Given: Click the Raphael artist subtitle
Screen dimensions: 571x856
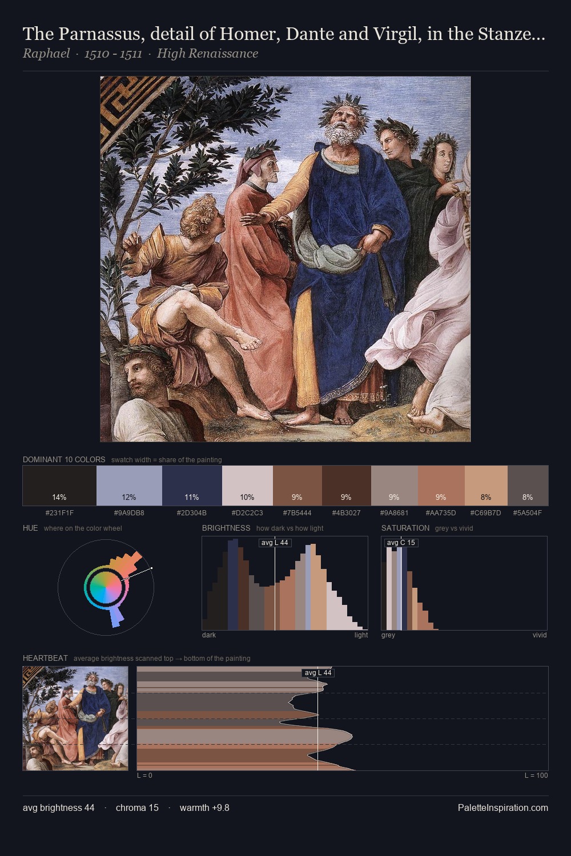Looking at the screenshot, I should (140, 54).
